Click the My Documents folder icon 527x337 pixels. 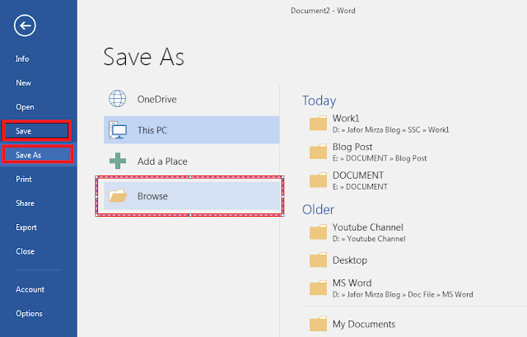tap(318, 324)
